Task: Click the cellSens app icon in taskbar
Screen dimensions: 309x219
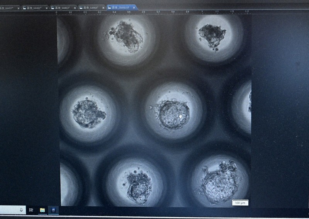Action: [x=53, y=210]
